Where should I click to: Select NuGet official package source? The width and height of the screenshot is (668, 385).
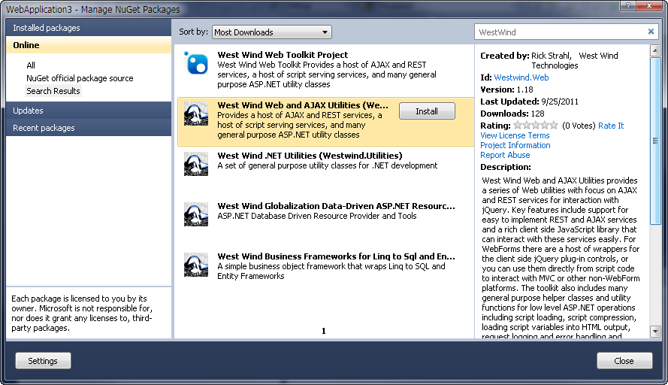pos(80,78)
